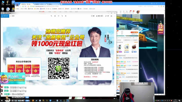182x102 pixels.
Task: Expand photo to full screen via corner arrow icon
Action: (115, 95)
